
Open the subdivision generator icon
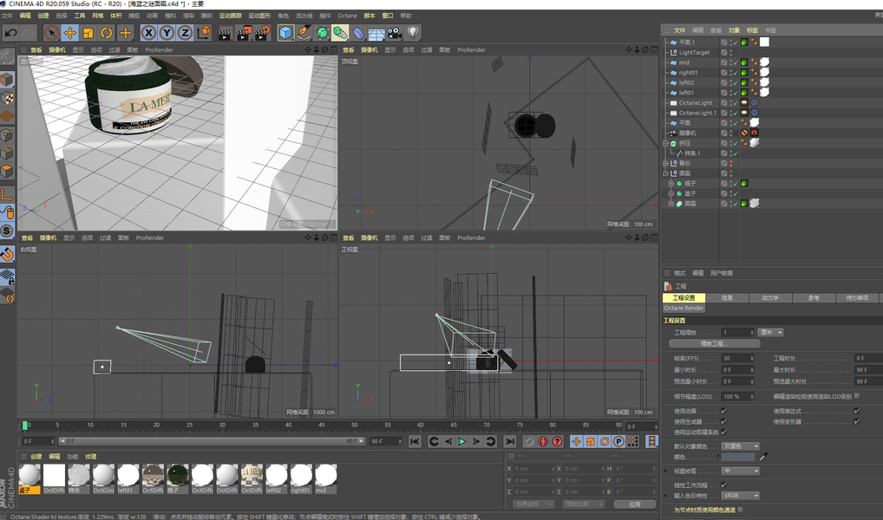pyautogui.click(x=322, y=33)
